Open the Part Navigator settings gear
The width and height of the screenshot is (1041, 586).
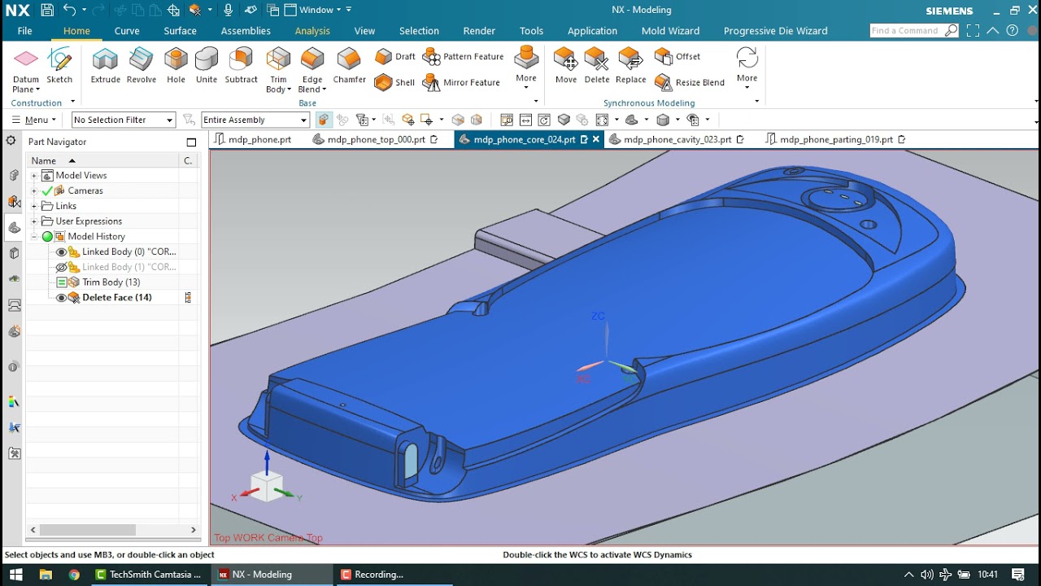(11, 141)
